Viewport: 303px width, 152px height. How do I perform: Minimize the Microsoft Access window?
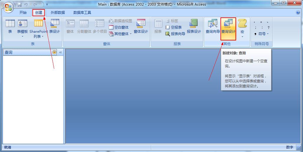(276, 3)
